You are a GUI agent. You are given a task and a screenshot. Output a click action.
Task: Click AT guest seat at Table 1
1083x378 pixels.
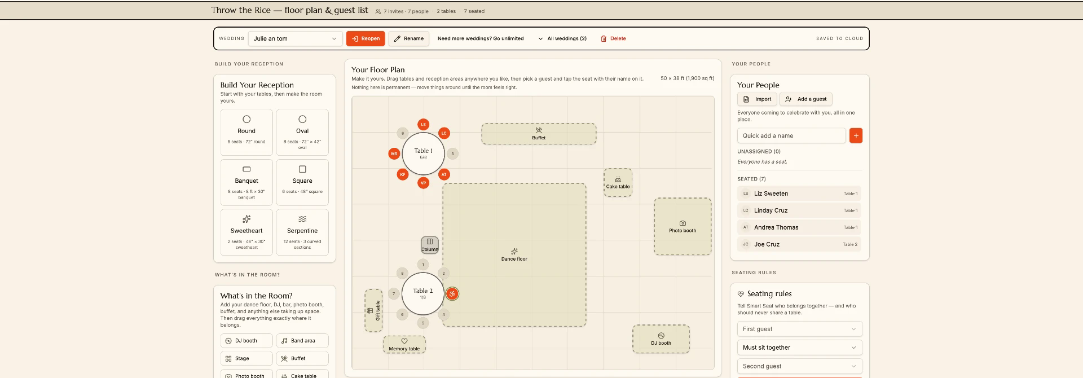click(x=444, y=174)
